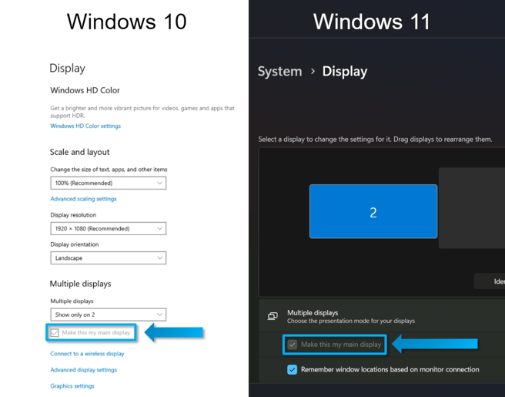Open the 'Landscape' display orientation dropdown
Screen dimensions: 505x397
108,258
